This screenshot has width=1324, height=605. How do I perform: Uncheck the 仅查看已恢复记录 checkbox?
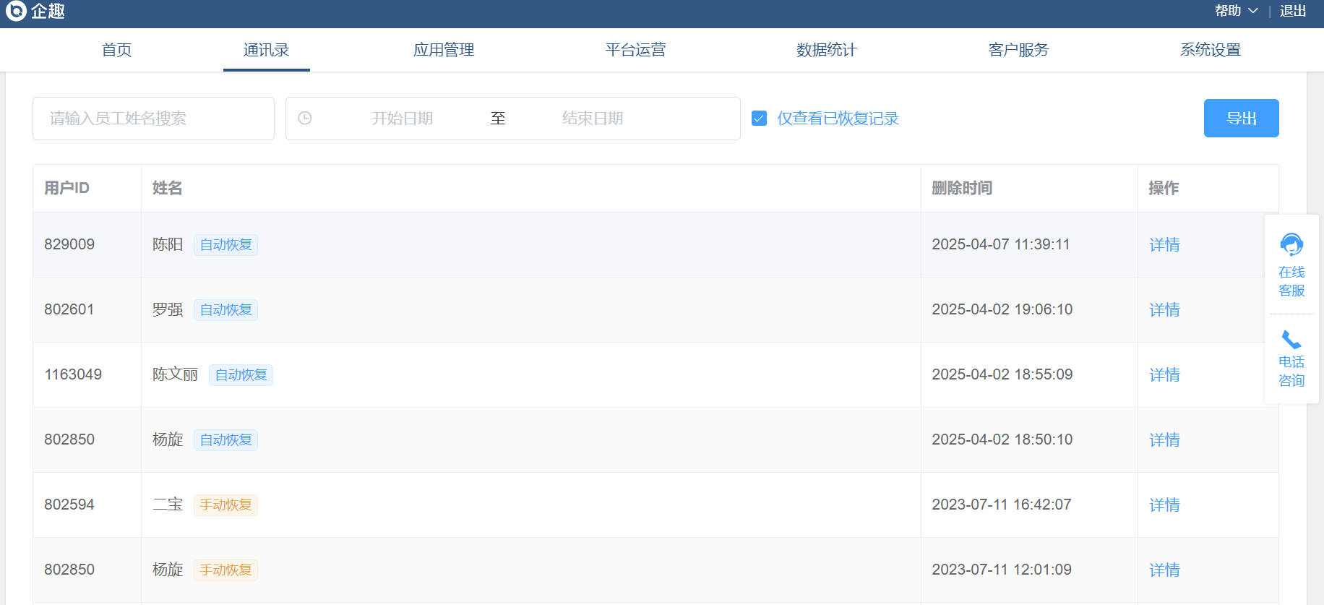tap(759, 119)
